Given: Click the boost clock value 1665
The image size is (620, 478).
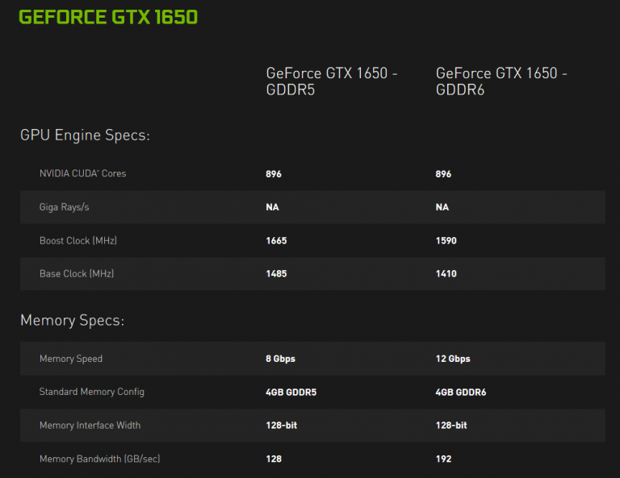Looking at the screenshot, I should [x=276, y=241].
